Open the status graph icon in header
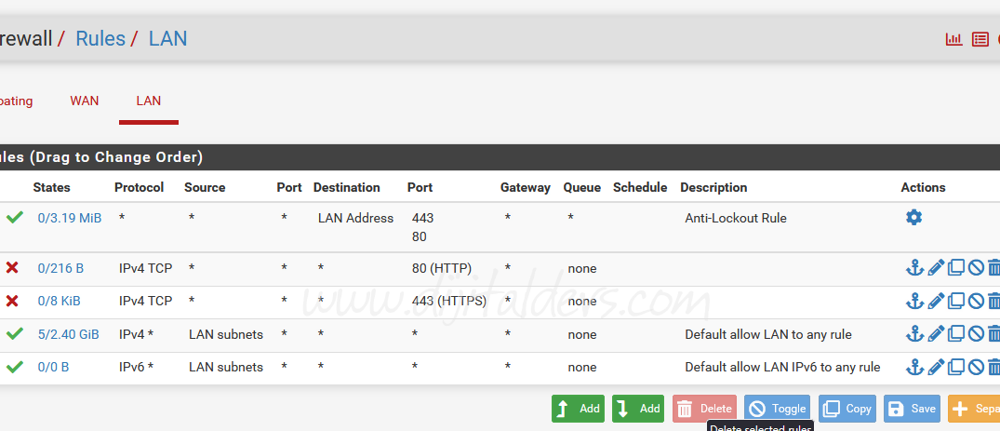1000x431 pixels. [953, 39]
